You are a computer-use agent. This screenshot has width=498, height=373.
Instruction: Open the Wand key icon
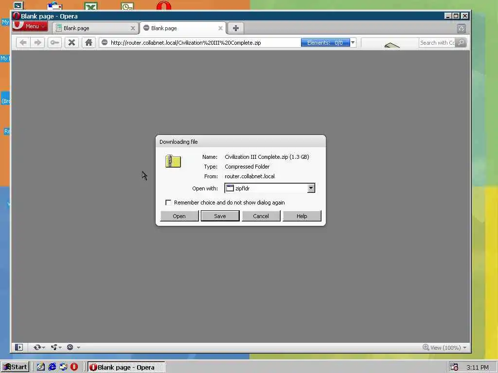coord(54,43)
